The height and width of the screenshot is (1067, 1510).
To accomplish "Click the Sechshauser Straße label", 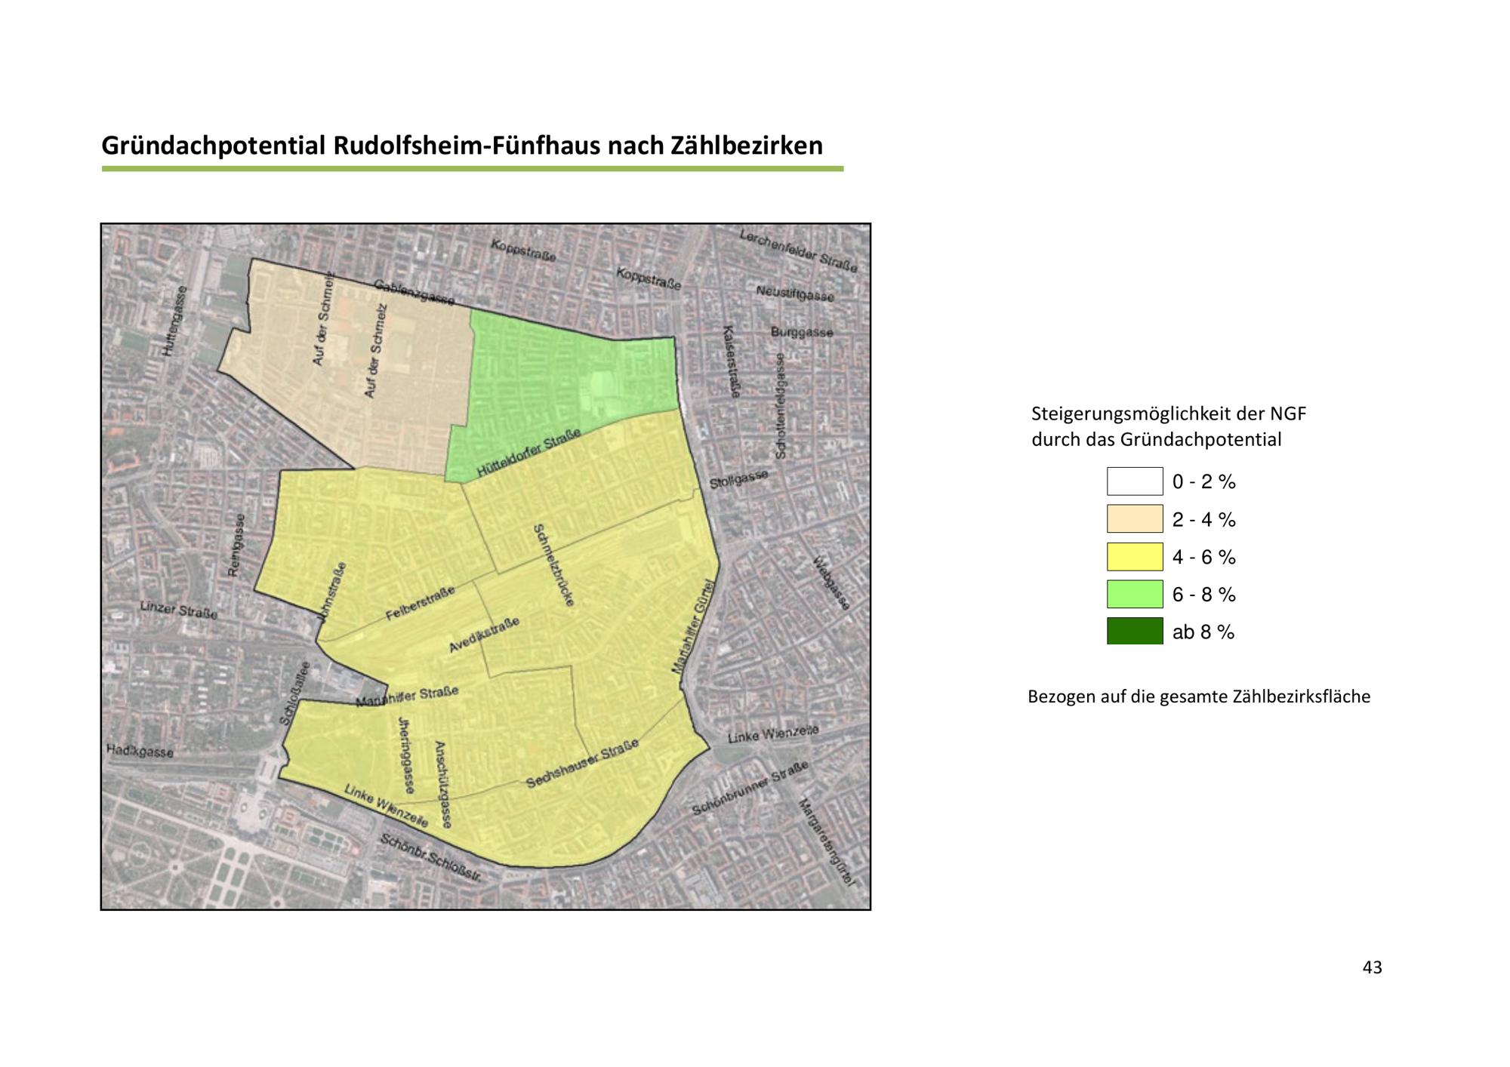I will tap(582, 764).
